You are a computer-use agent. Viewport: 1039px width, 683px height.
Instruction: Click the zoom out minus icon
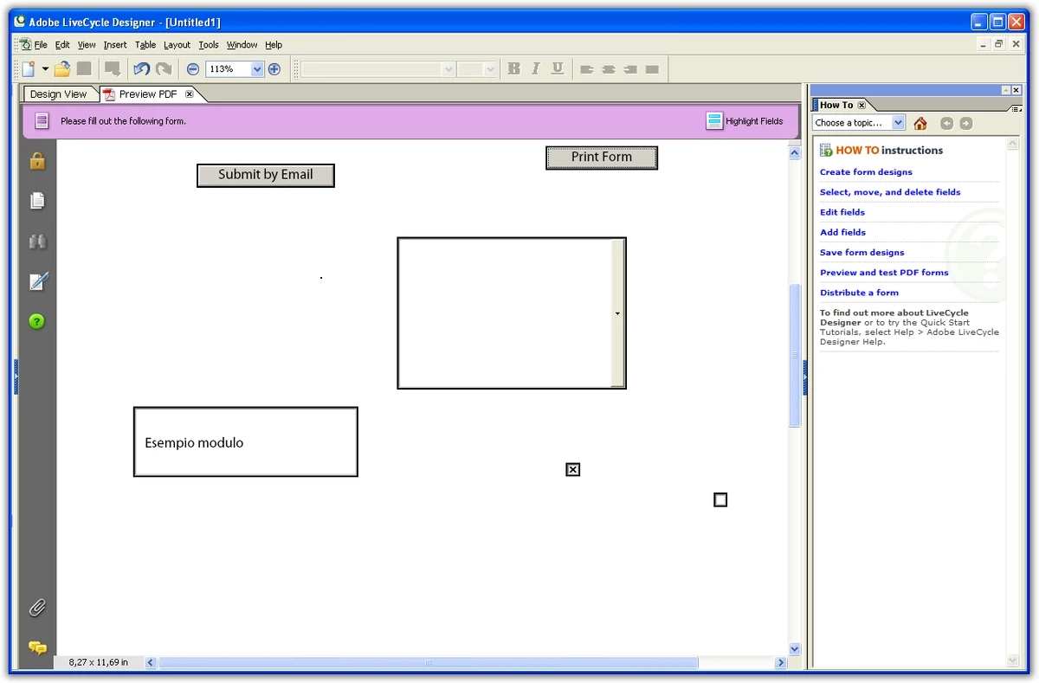[193, 69]
